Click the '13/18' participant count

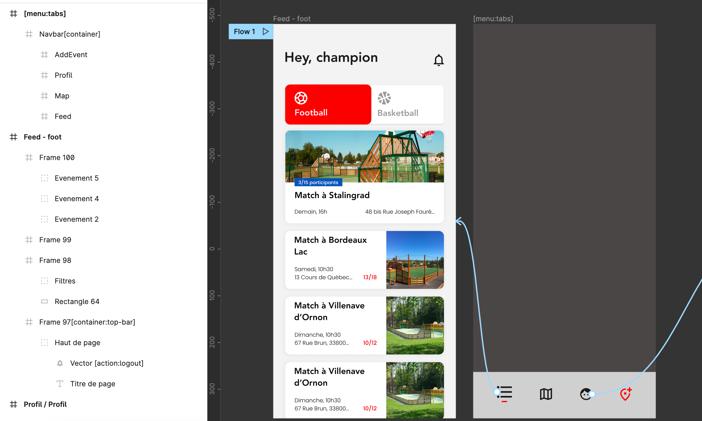click(370, 277)
